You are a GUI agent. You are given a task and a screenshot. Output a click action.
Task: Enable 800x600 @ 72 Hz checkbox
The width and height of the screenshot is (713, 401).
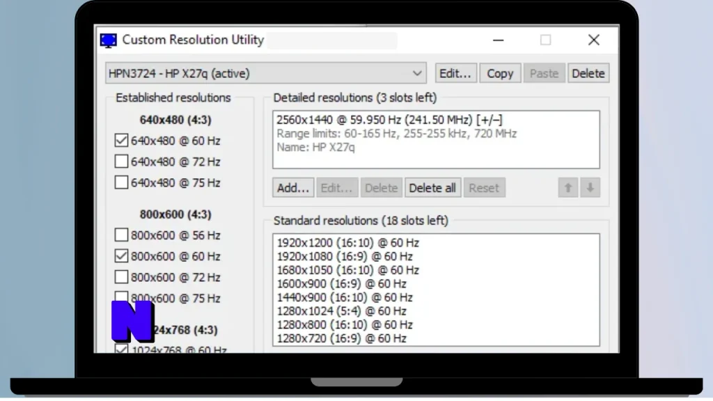[121, 277]
